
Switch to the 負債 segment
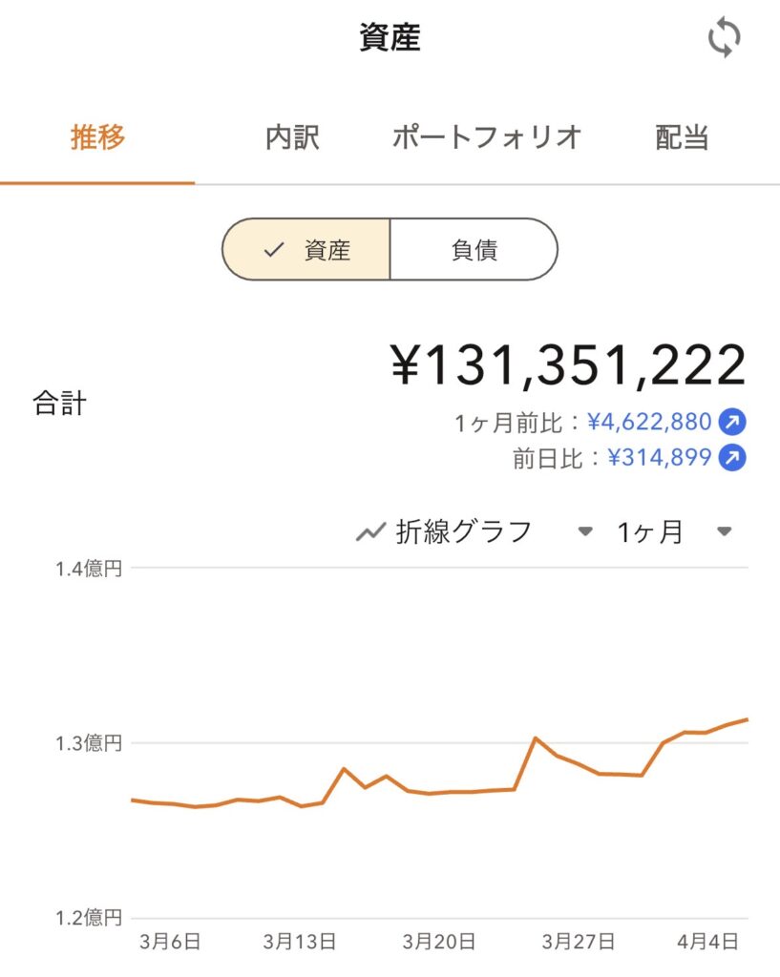474,250
